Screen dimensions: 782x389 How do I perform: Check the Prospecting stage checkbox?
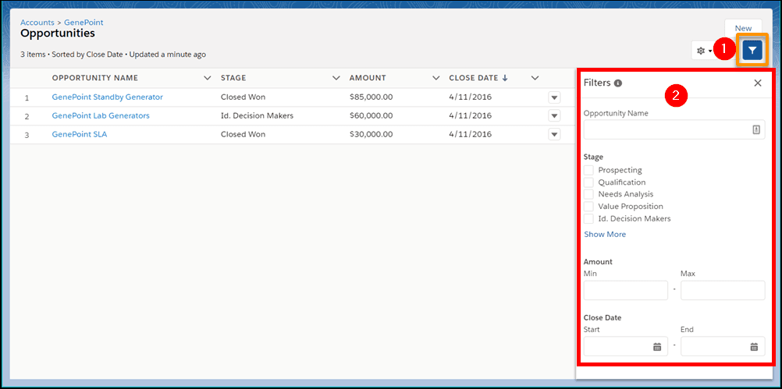[x=588, y=170]
